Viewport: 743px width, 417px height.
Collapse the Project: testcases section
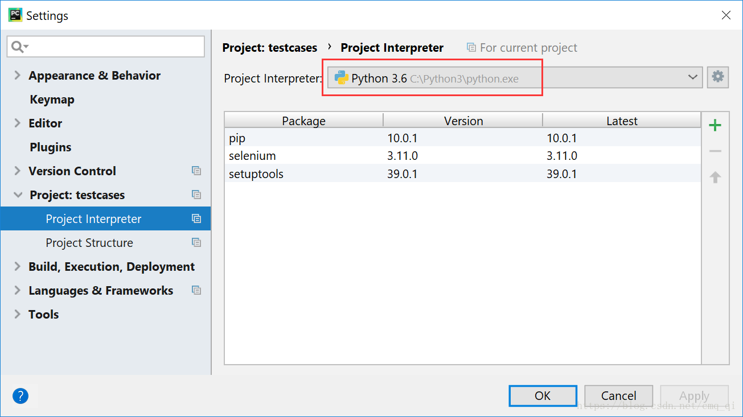[x=17, y=195]
